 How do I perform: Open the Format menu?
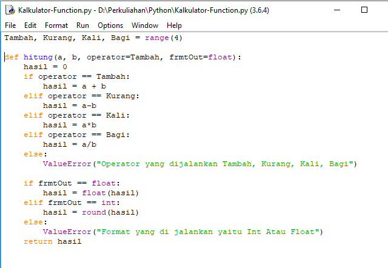pos(56,25)
